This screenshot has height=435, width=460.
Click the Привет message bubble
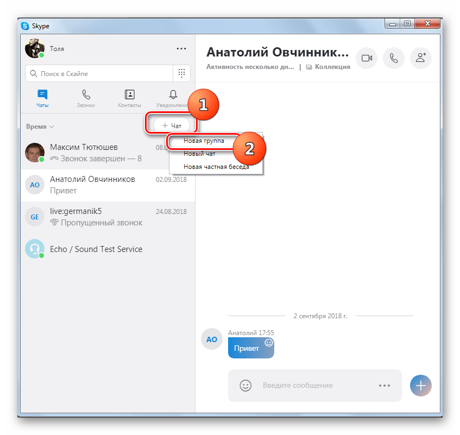[251, 348]
